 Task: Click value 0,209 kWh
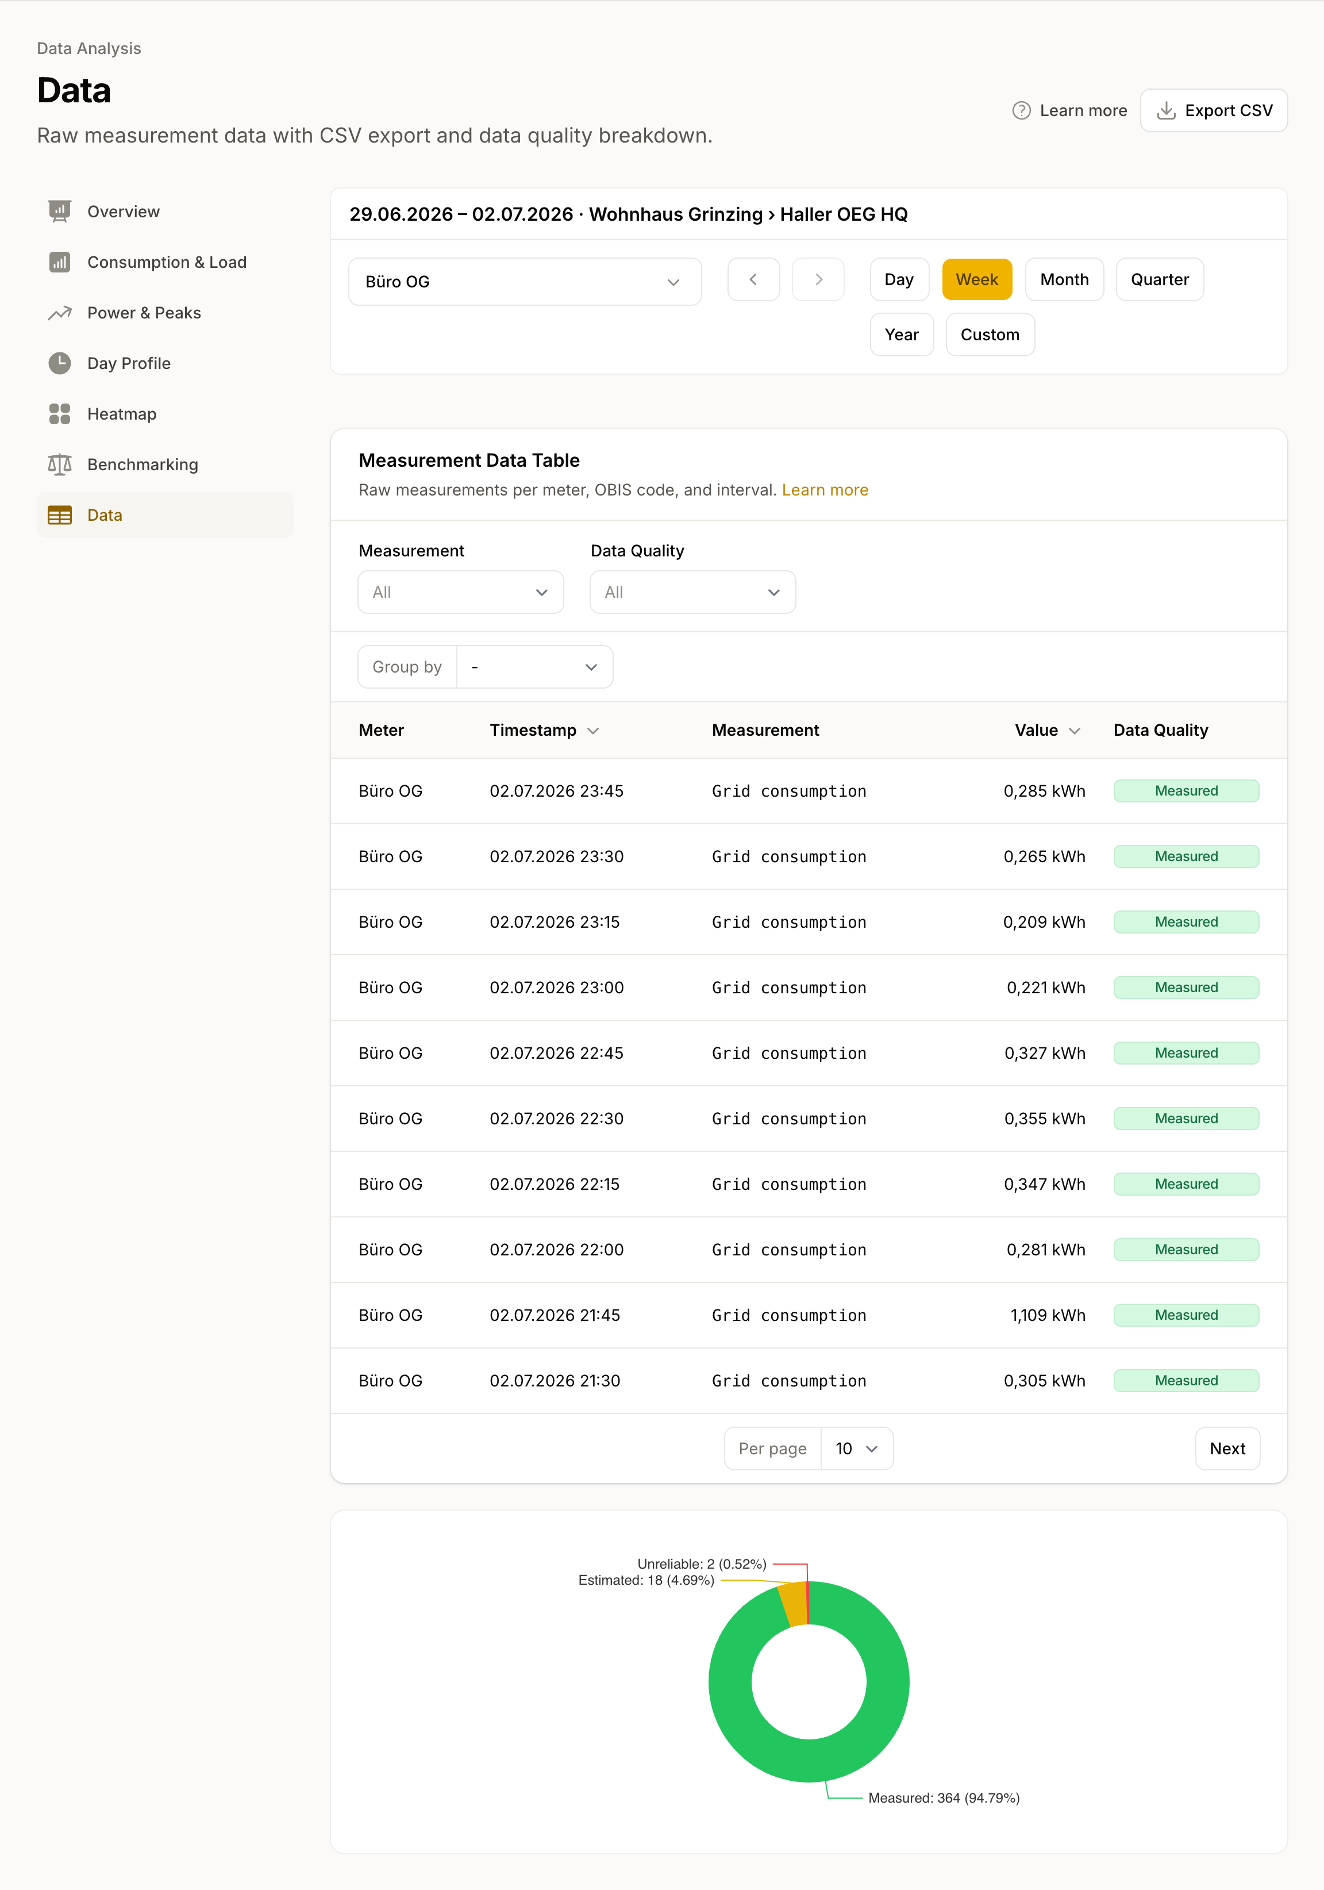tap(1044, 922)
